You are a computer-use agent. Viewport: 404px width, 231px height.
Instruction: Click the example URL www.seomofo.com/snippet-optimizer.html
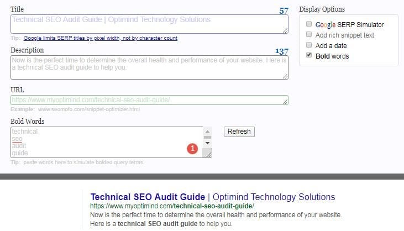pyautogui.click(x=89, y=109)
